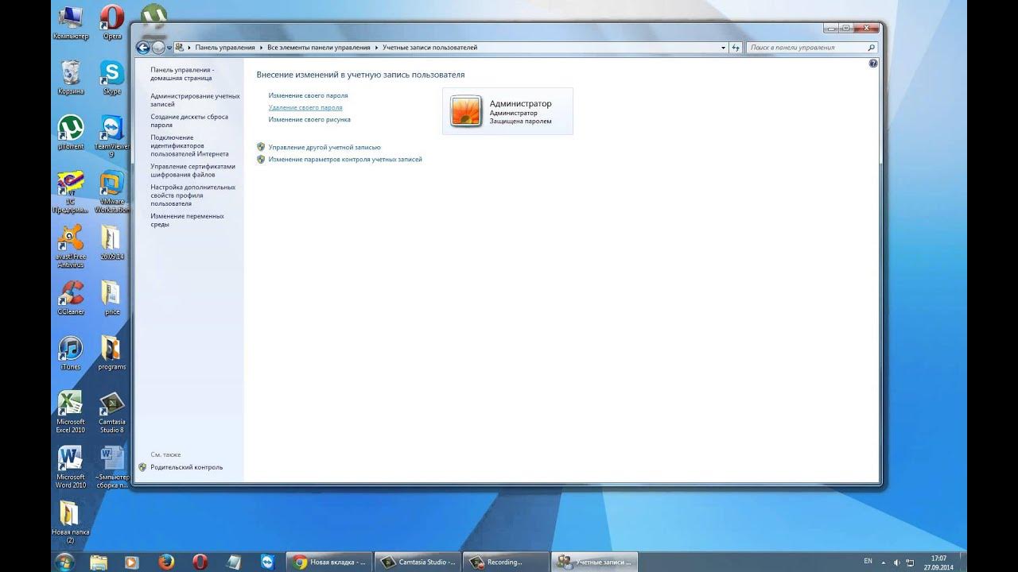The image size is (1018, 572).
Task: Launch Firefox from the taskbar
Action: pos(166,562)
